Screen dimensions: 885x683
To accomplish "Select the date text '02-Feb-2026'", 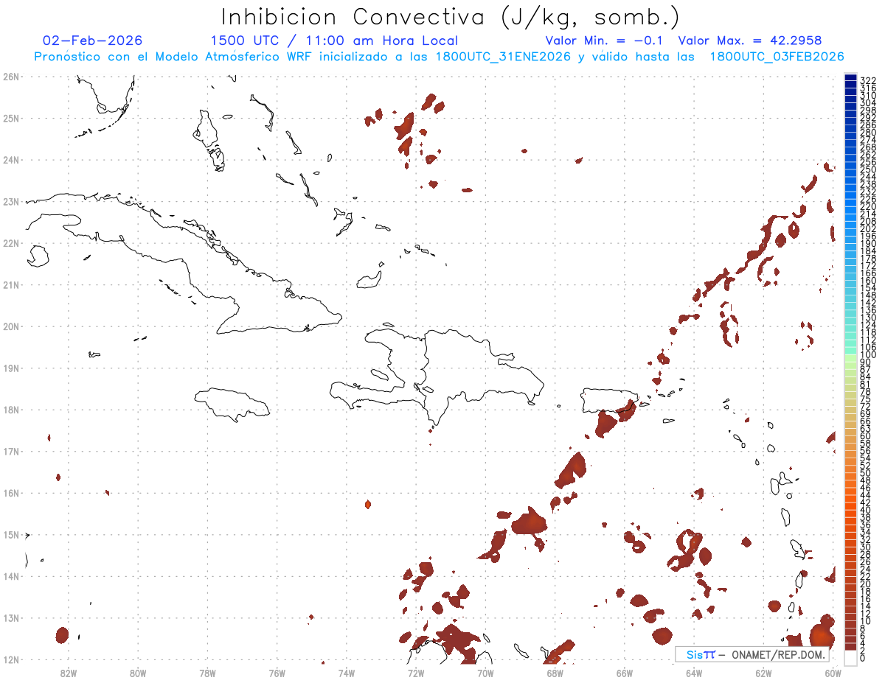I will [x=93, y=41].
